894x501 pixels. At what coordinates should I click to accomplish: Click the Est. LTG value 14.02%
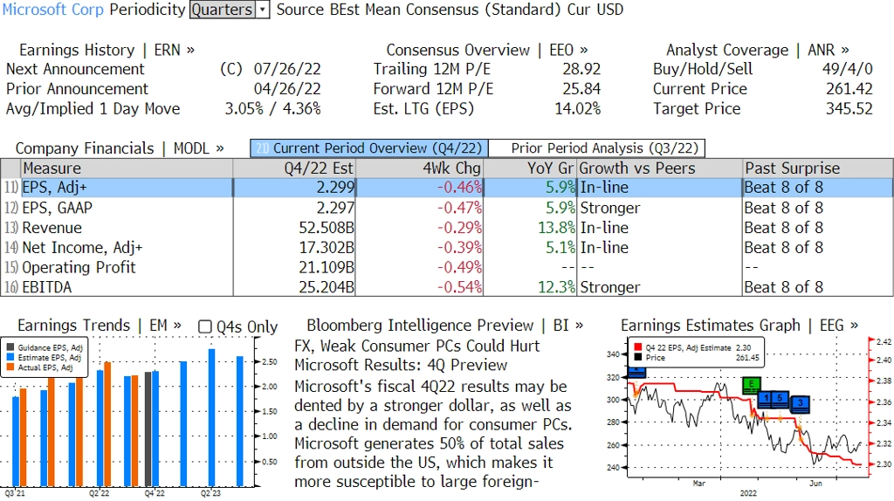(578, 109)
